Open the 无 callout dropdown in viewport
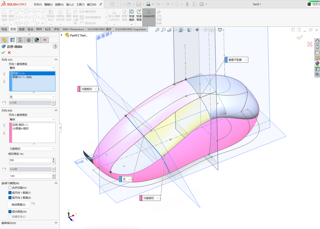This screenshot has height=229, width=320. (129, 179)
